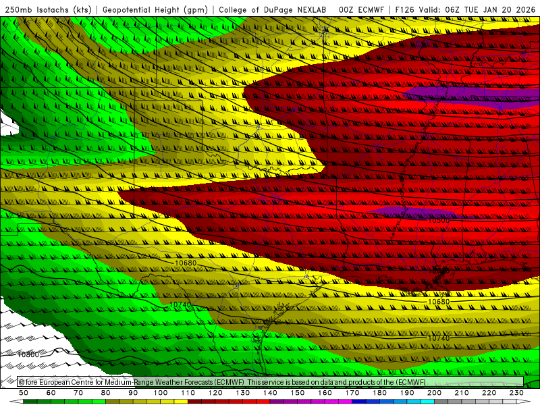This screenshot has height=405, width=540.
Task: Click the "00Z ECMWF" model run label
Action: click(361, 9)
